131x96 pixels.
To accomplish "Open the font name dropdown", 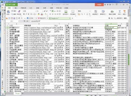I will coord(36,11).
